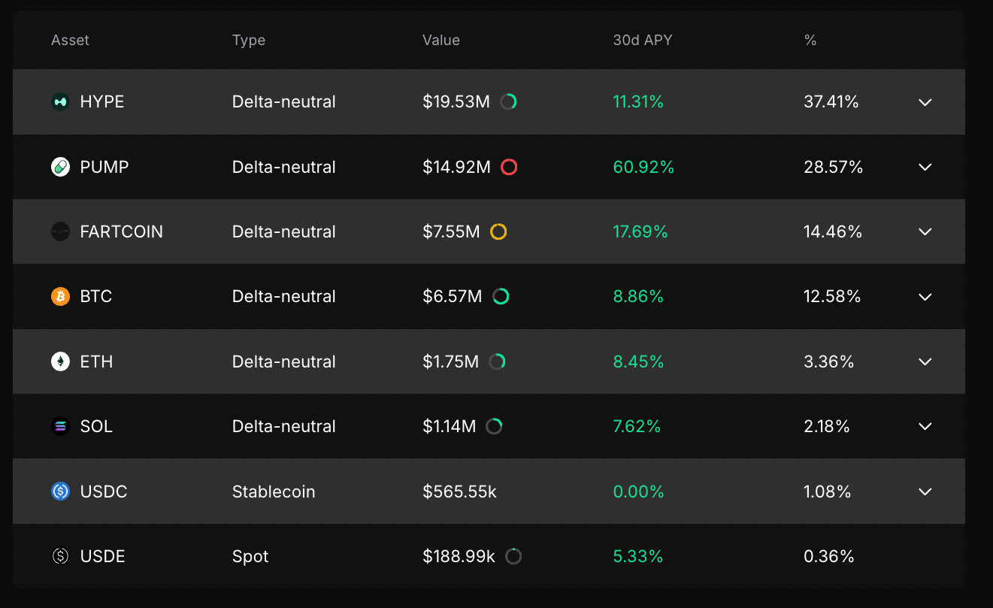Expand the BTC row chevron
This screenshot has height=608, width=993.
925,297
